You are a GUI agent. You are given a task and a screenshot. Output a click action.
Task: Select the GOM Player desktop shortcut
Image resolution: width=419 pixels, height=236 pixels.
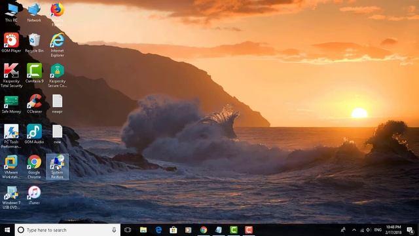(11, 43)
